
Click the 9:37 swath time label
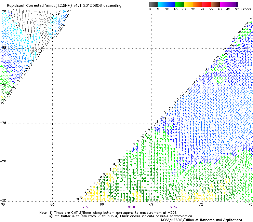(x=174, y=207)
